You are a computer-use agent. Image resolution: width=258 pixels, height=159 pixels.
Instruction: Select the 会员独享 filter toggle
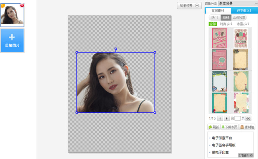(x=239, y=17)
